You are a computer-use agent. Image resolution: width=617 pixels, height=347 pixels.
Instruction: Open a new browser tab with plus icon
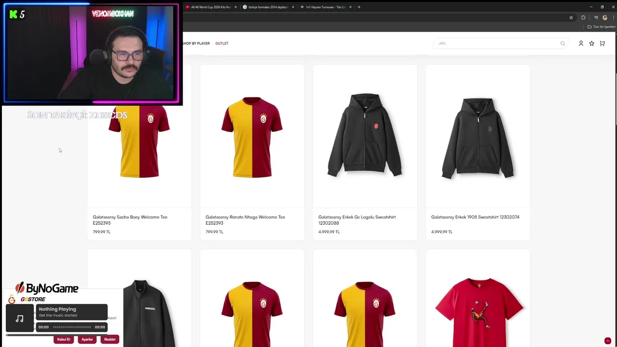point(359,7)
